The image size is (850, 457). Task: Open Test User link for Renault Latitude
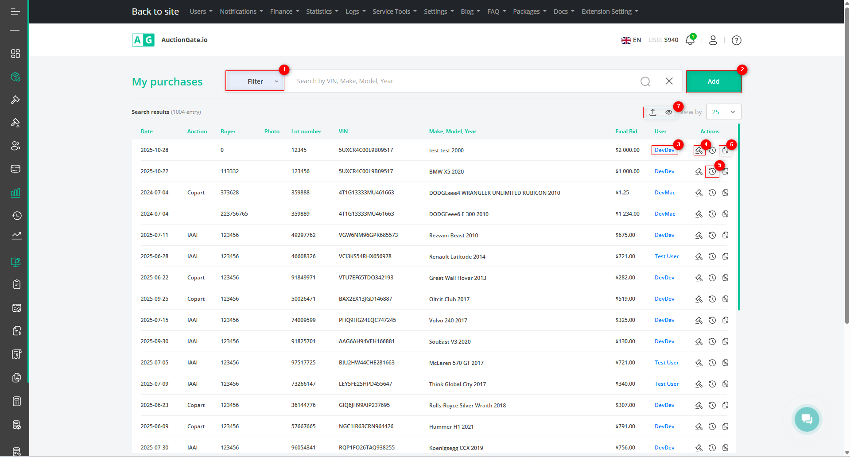(x=666, y=256)
